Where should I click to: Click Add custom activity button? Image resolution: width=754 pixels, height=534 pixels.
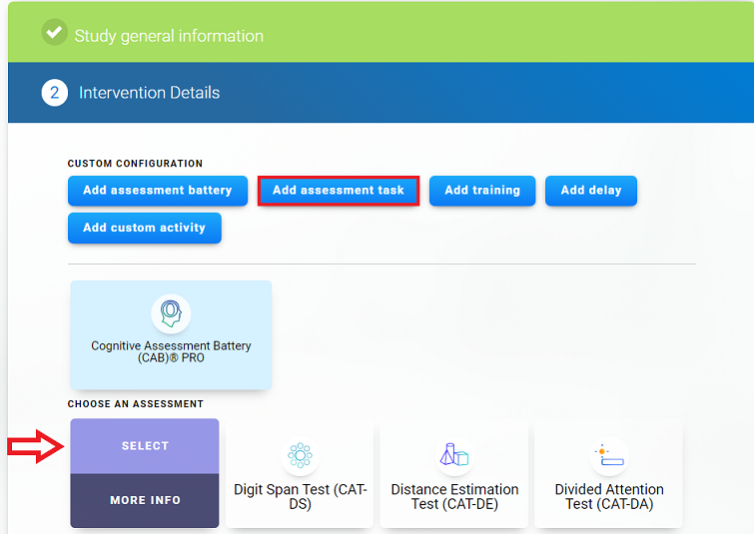pyautogui.click(x=144, y=228)
